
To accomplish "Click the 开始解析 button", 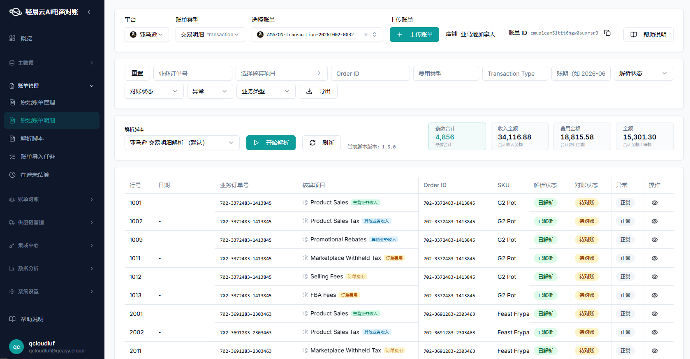I will pyautogui.click(x=271, y=143).
